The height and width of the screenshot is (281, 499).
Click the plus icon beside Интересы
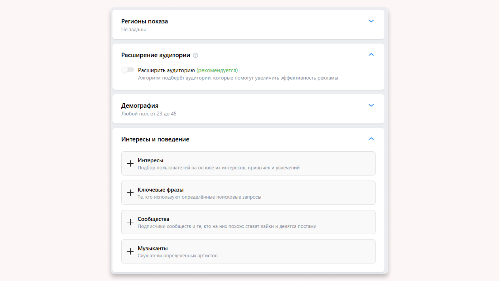130,163
